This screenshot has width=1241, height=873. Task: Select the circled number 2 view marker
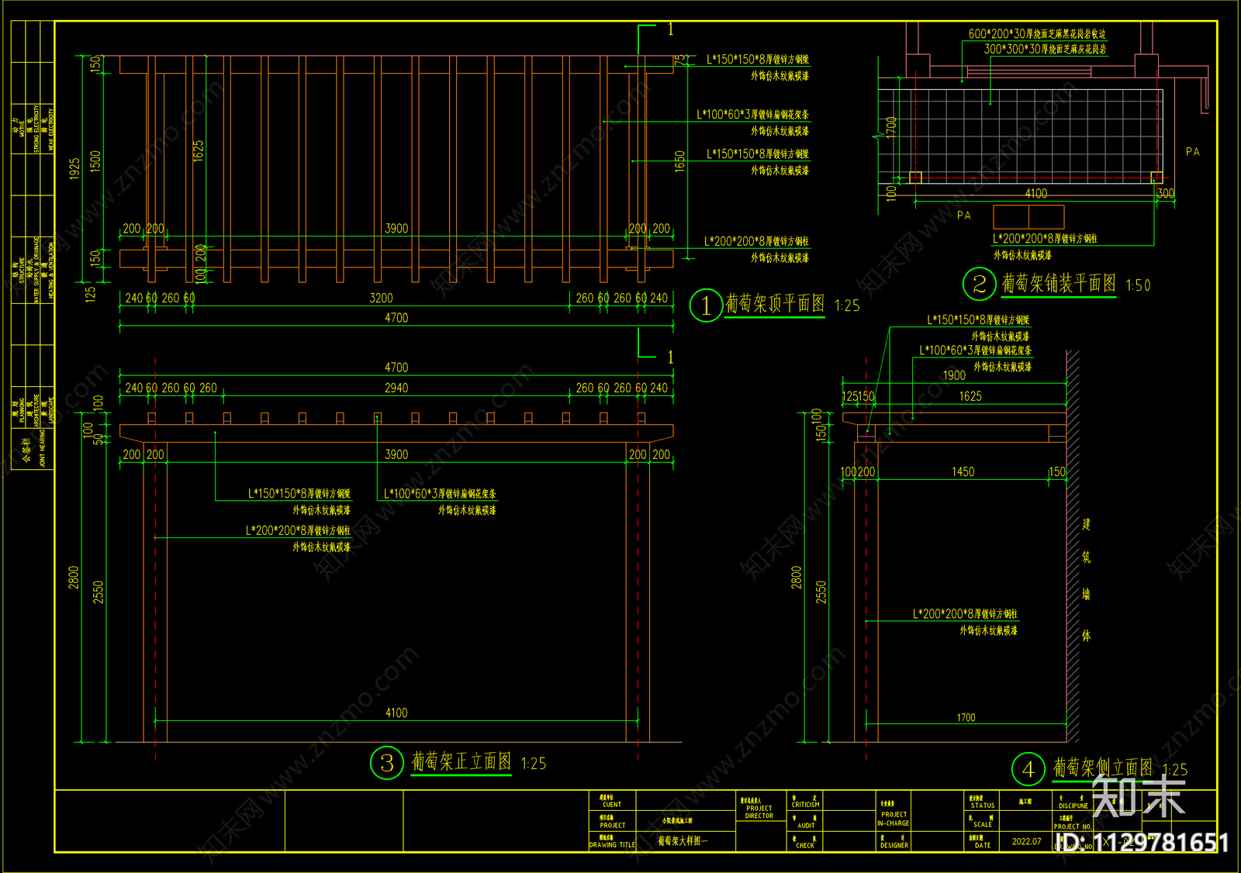click(x=979, y=284)
